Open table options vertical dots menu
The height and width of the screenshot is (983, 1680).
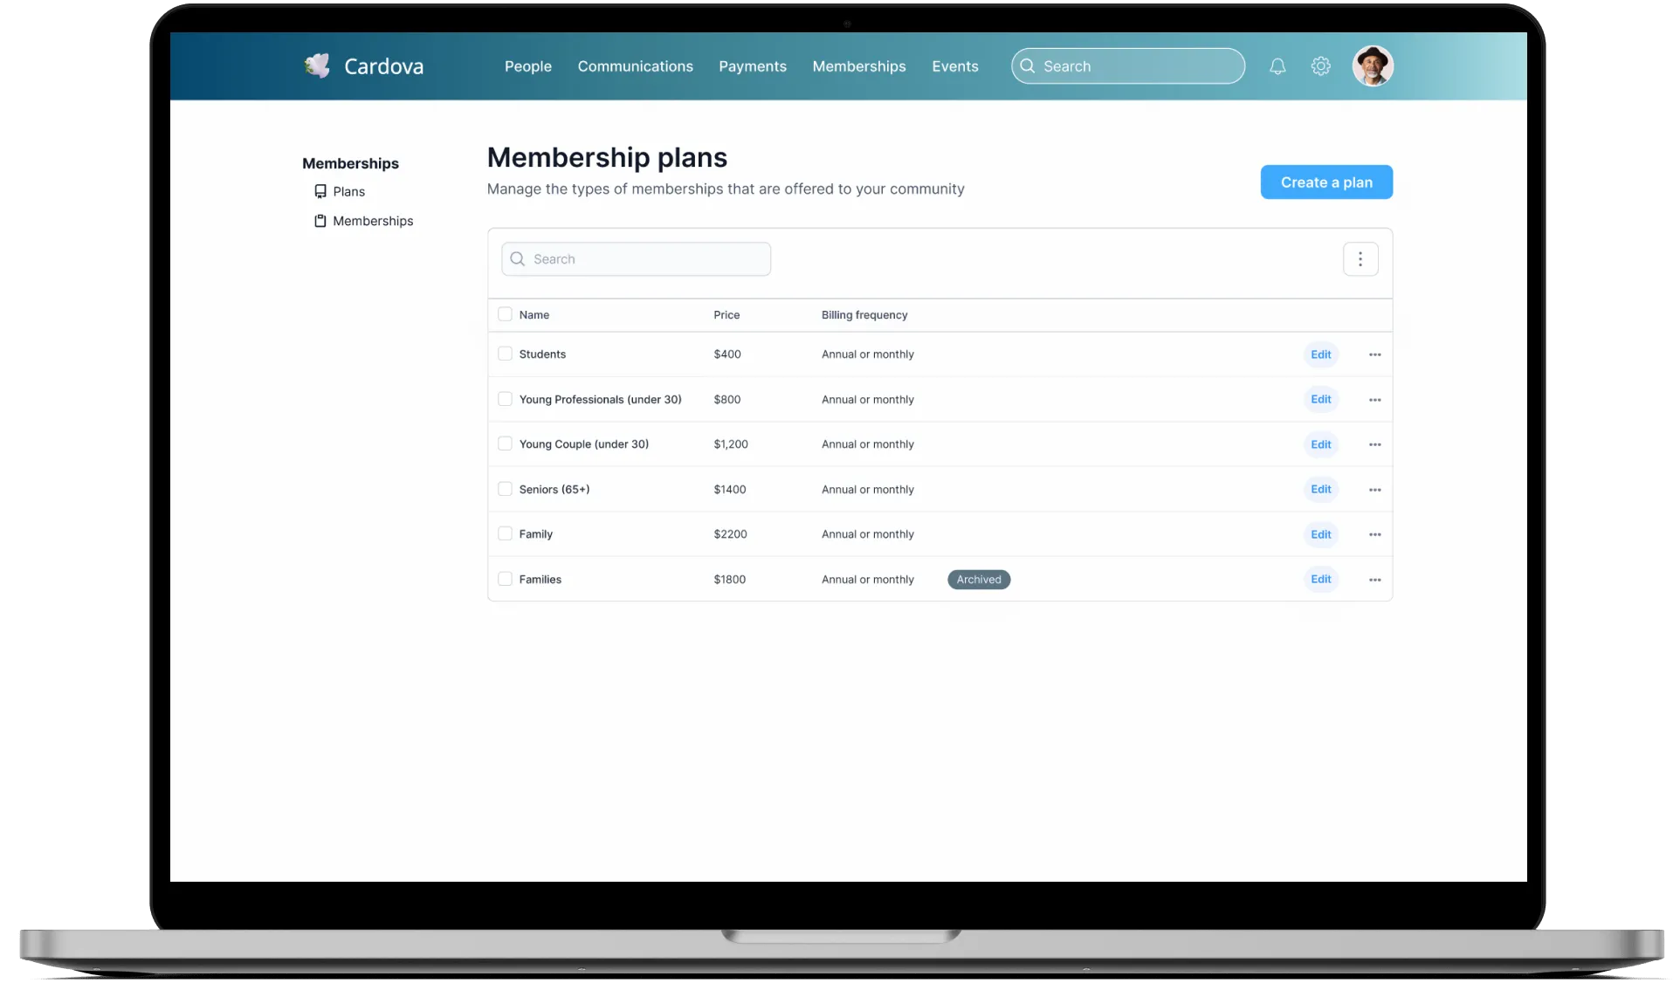point(1360,259)
